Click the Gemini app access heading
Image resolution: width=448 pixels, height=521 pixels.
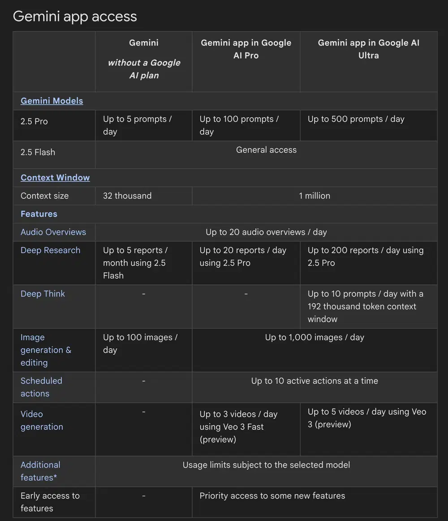(x=75, y=16)
